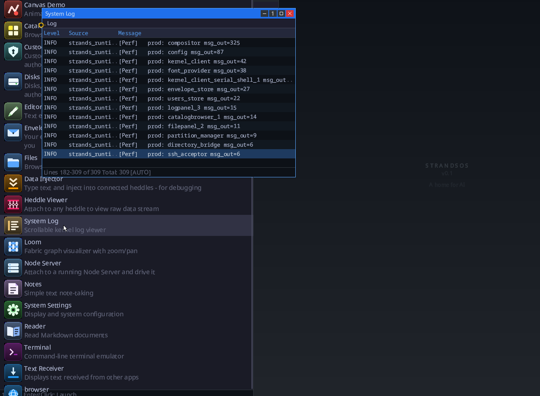Launch the Text Receiver download icon
Image resolution: width=540 pixels, height=396 pixels.
[13, 373]
